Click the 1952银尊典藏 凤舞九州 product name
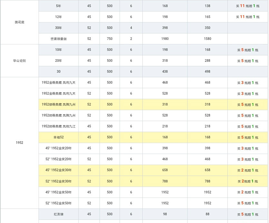Image resolution: width=269 pixels, height=223 pixels. pos(59,105)
